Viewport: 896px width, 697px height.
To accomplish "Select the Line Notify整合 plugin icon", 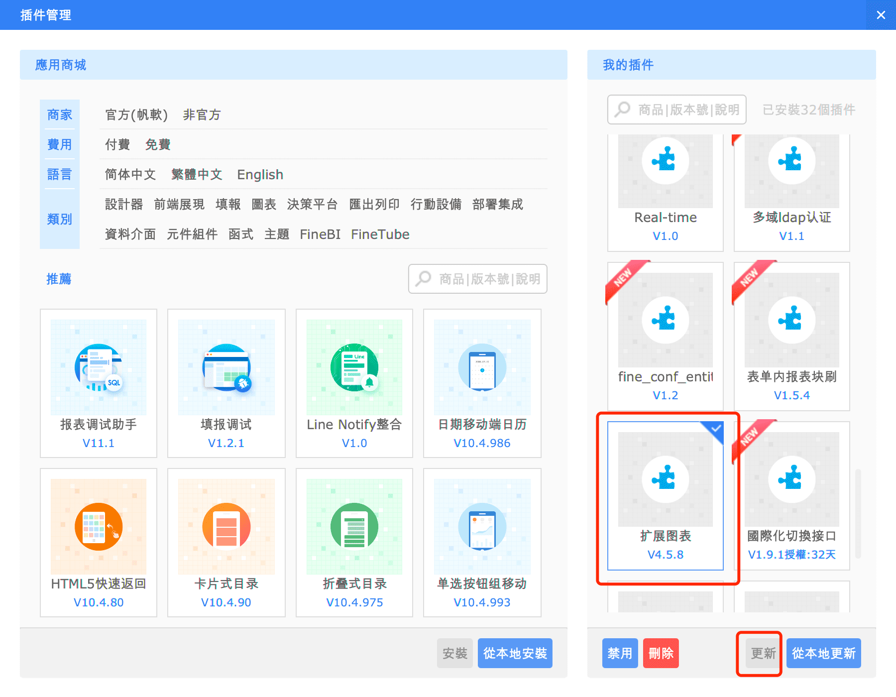I will [x=354, y=367].
